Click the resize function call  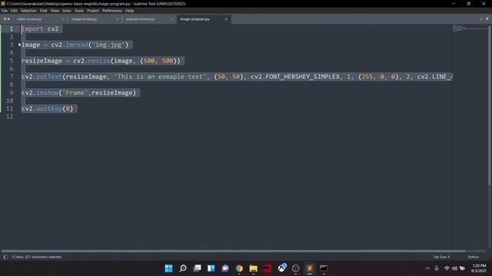pos(99,61)
